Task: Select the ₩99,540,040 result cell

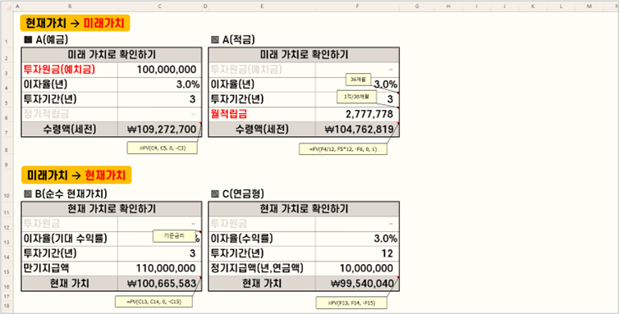Action: [x=357, y=283]
